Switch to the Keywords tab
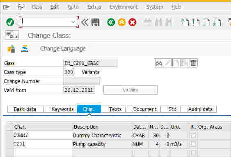 click(62, 109)
